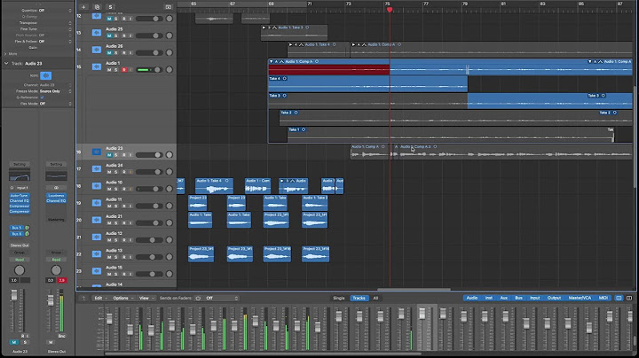Viewport: 639px width, 358px height.
Task: Toggle the Bus channel filter button
Action: 518,299
